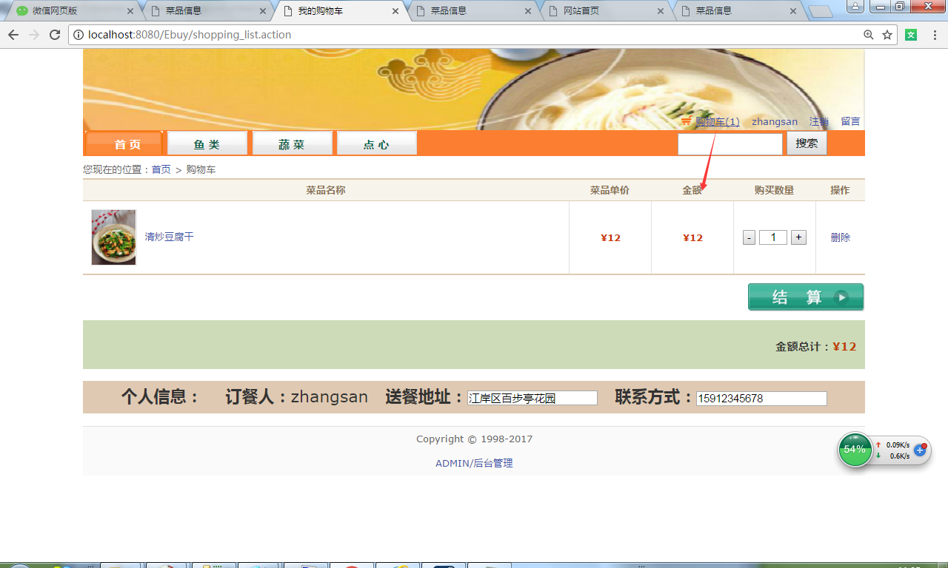This screenshot has height=568, width=948.
Task: Click the search input box in orange bar
Action: (x=730, y=143)
